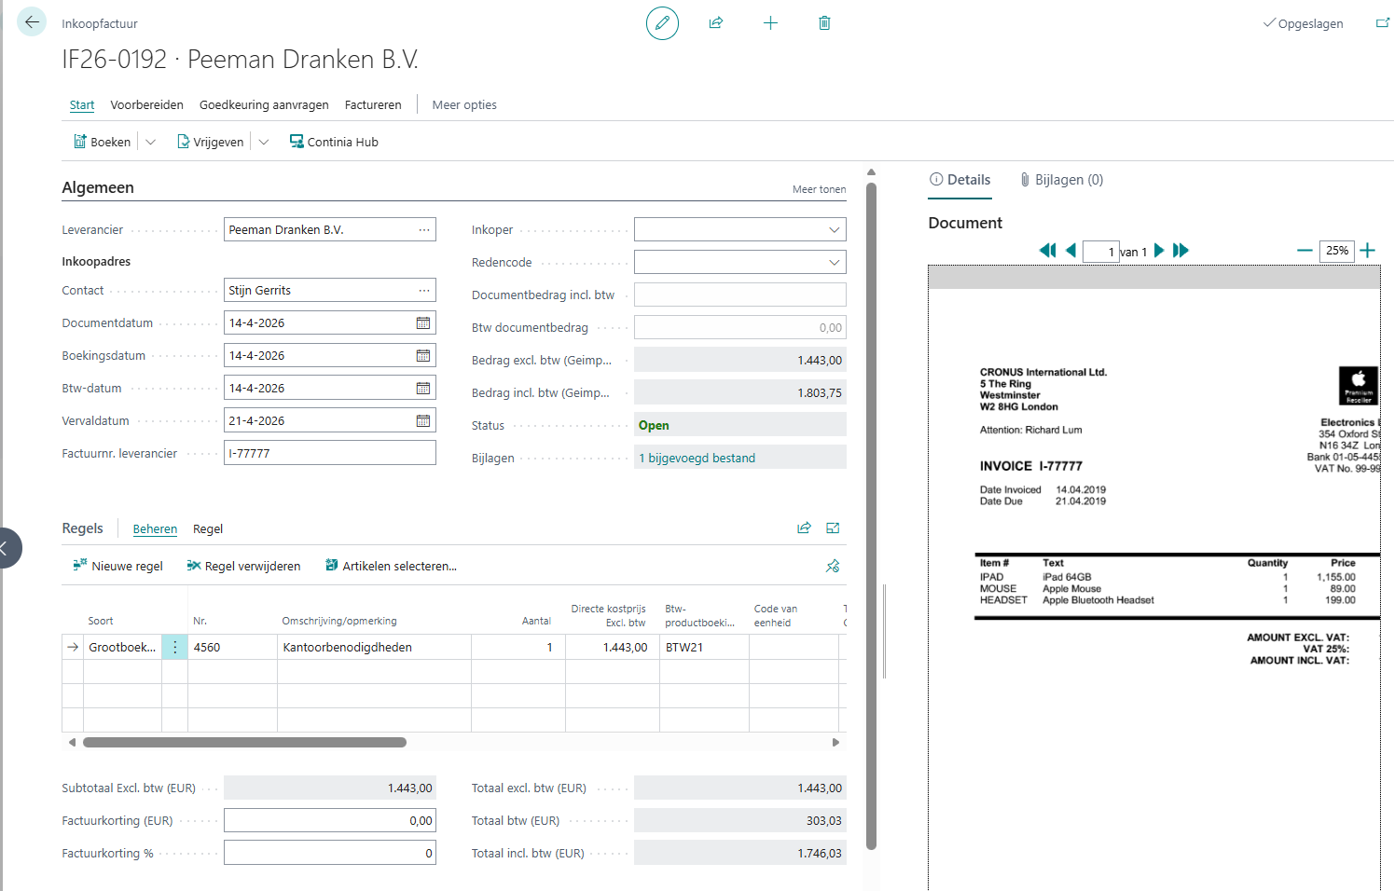The width and height of the screenshot is (1394, 891).
Task: Delete invoice with trash can icon
Action: click(x=824, y=23)
